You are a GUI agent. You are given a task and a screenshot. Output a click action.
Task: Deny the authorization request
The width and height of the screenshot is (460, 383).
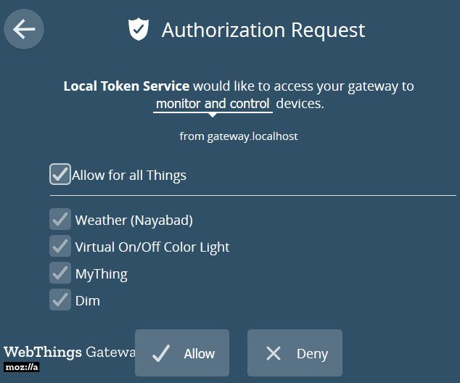click(295, 353)
